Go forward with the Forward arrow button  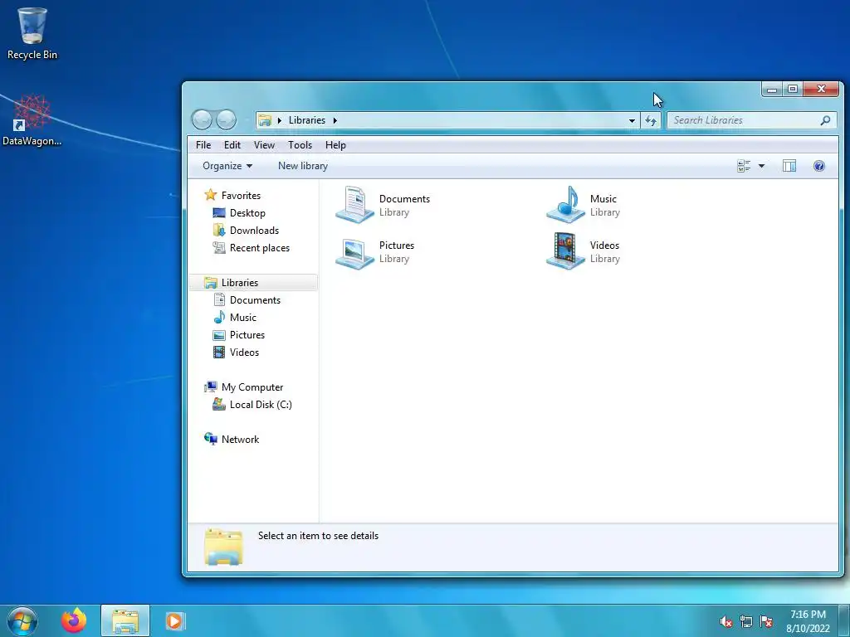[x=226, y=119]
